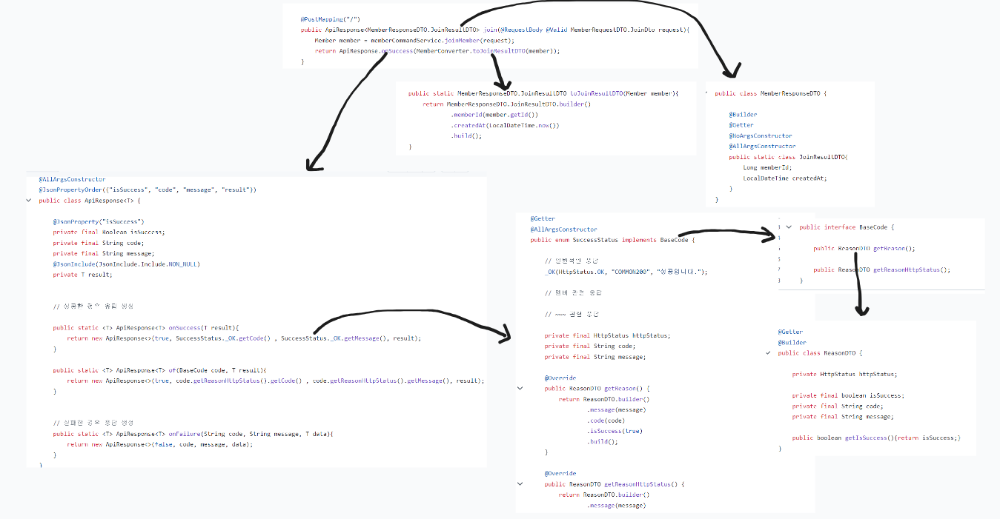The width and height of the screenshot is (1000, 519).
Task: Click the @PostMapping("/") annotation
Action: 330,19
